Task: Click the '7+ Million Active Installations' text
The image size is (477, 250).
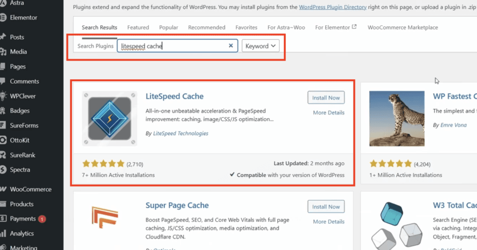Action: coord(118,175)
